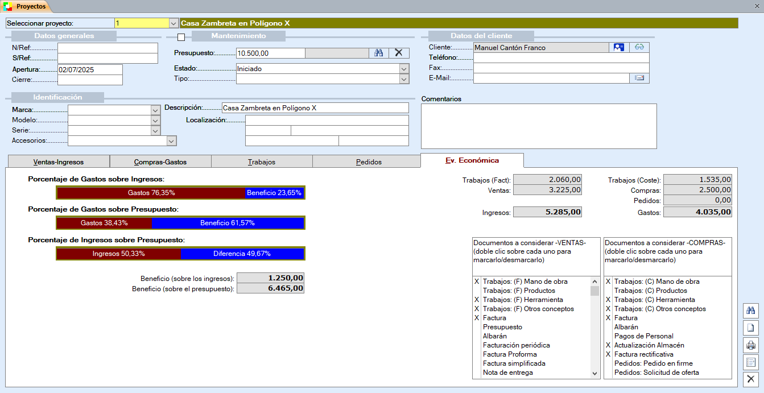Click the envelope icon beside E-Mail

point(639,78)
